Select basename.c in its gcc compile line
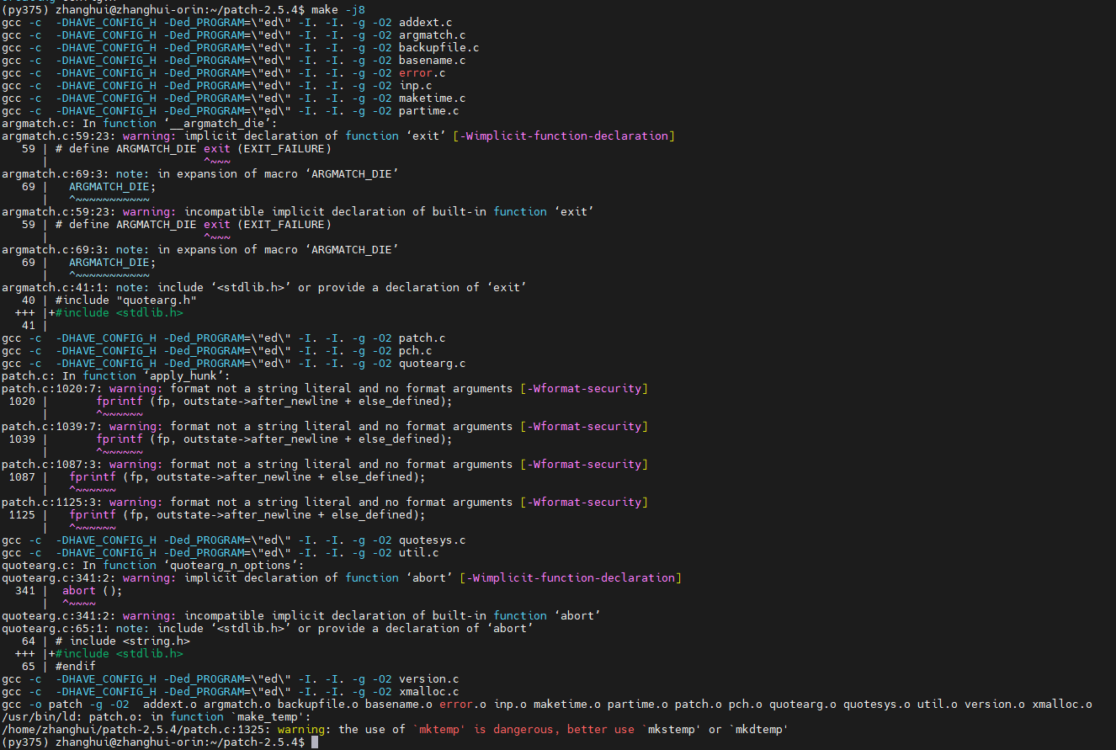The height and width of the screenshot is (750, 1116). click(433, 60)
